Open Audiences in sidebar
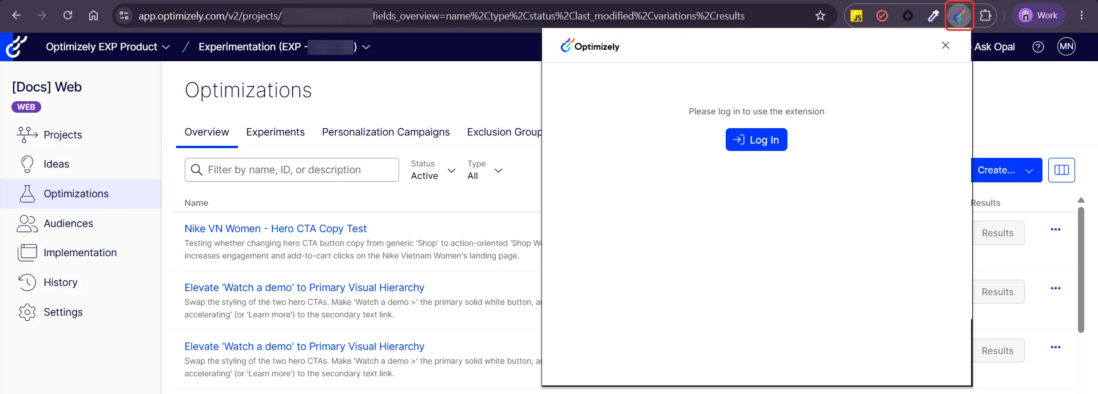Image resolution: width=1098 pixels, height=394 pixels. click(81, 224)
